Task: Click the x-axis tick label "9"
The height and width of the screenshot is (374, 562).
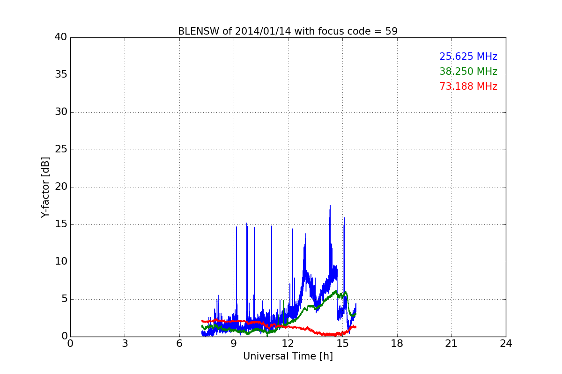Action: point(234,343)
